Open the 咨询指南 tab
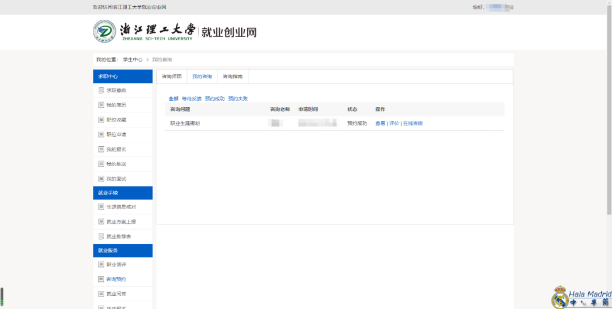This screenshot has height=309, width=612. pyautogui.click(x=232, y=77)
